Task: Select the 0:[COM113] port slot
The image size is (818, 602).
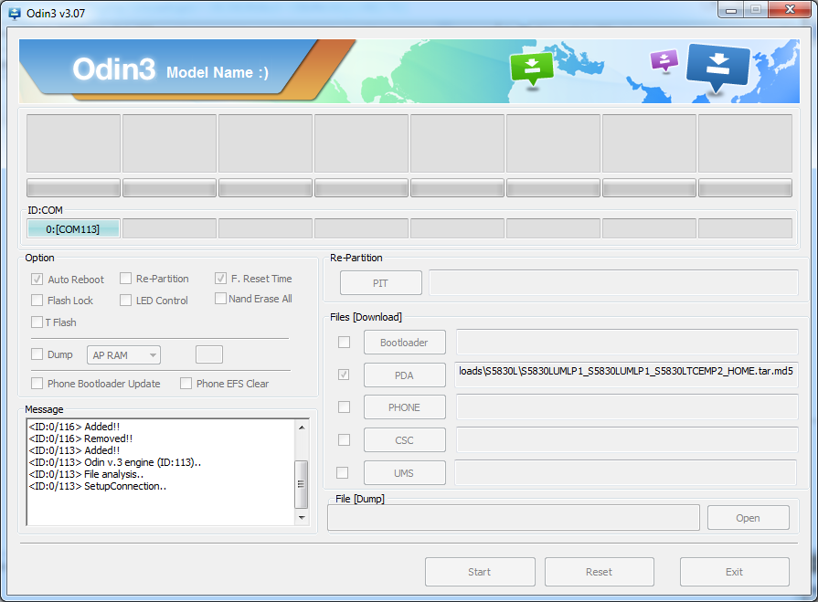Action: 73,229
